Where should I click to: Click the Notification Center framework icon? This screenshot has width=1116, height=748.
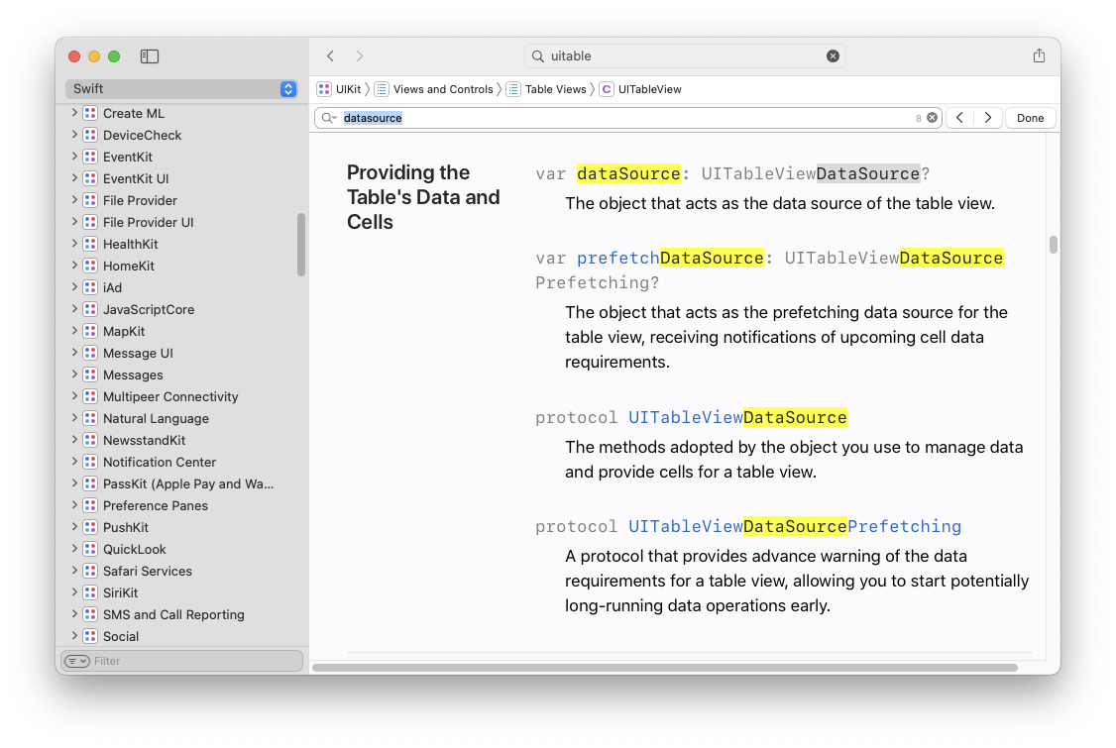point(90,462)
